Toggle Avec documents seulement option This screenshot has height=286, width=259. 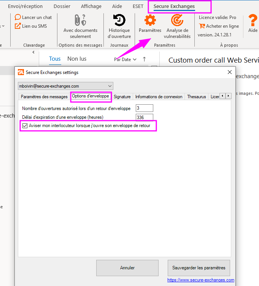click(x=80, y=26)
